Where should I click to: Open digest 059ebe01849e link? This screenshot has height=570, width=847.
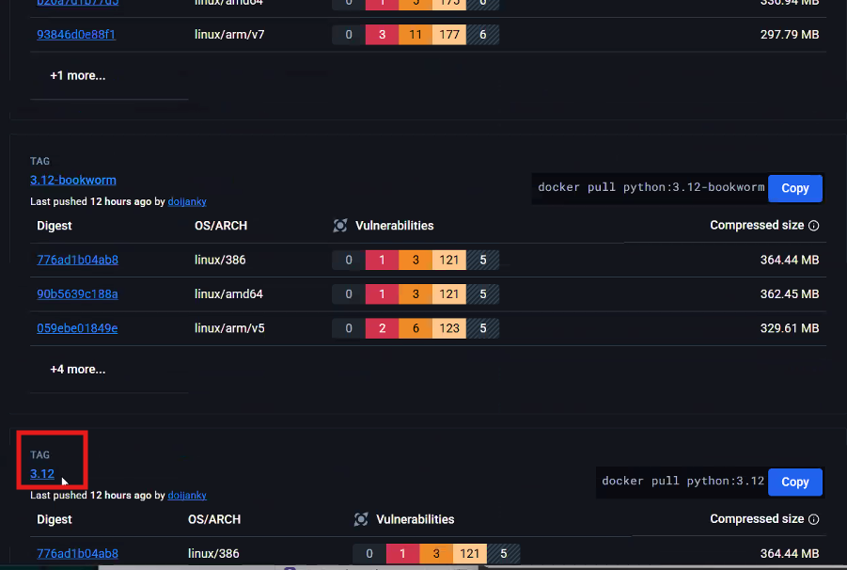(77, 328)
